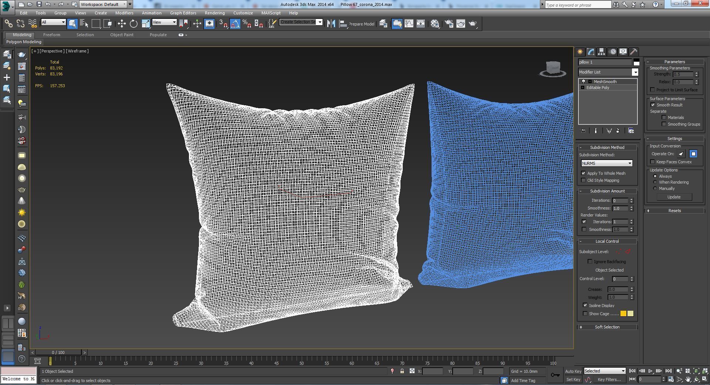This screenshot has width=710, height=385.
Task: Click the Render Production teapot icon
Action: tap(473, 24)
